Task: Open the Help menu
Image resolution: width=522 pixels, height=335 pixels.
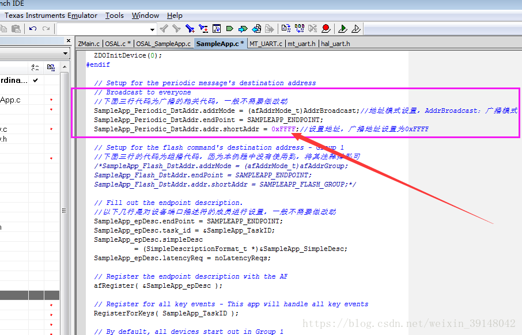Action: click(175, 16)
